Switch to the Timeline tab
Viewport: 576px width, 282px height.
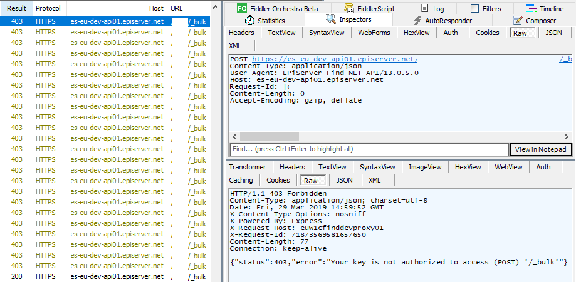545,8
